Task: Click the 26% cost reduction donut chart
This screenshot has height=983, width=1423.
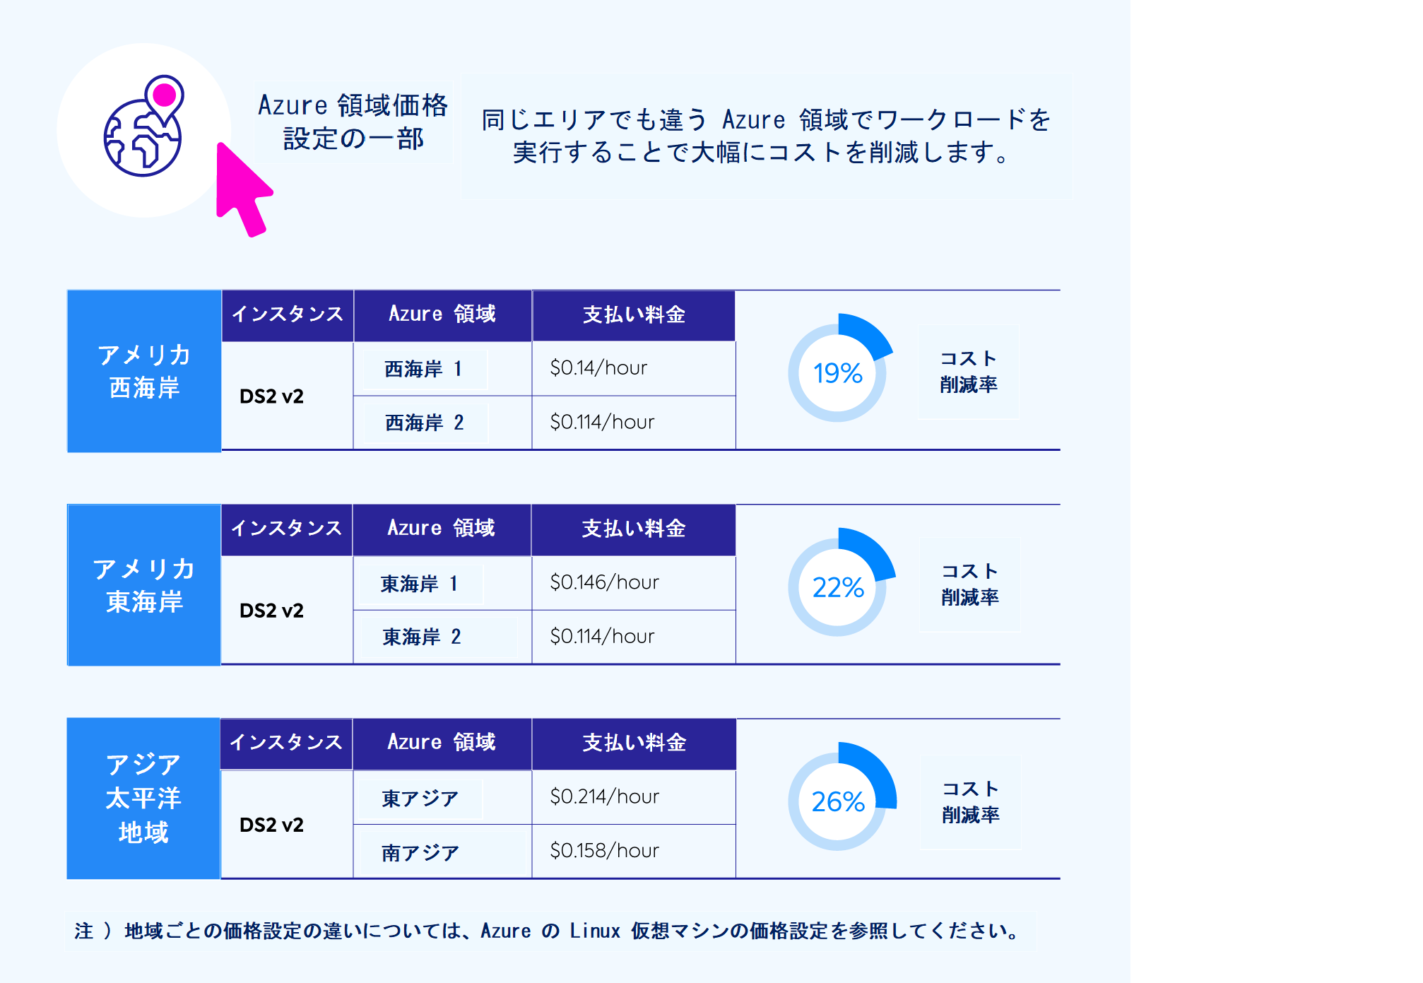Action: (x=842, y=796)
